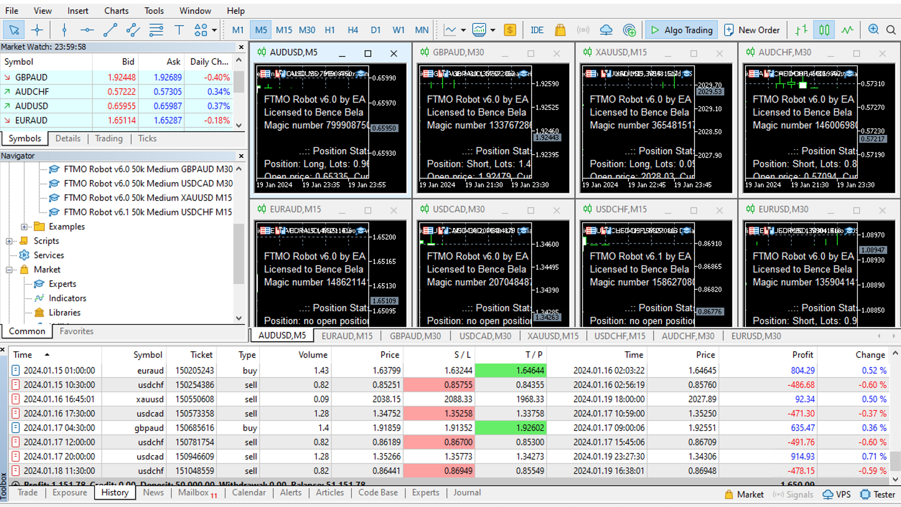Click the search magnifier icon
The image size is (901, 507).
tap(891, 30)
